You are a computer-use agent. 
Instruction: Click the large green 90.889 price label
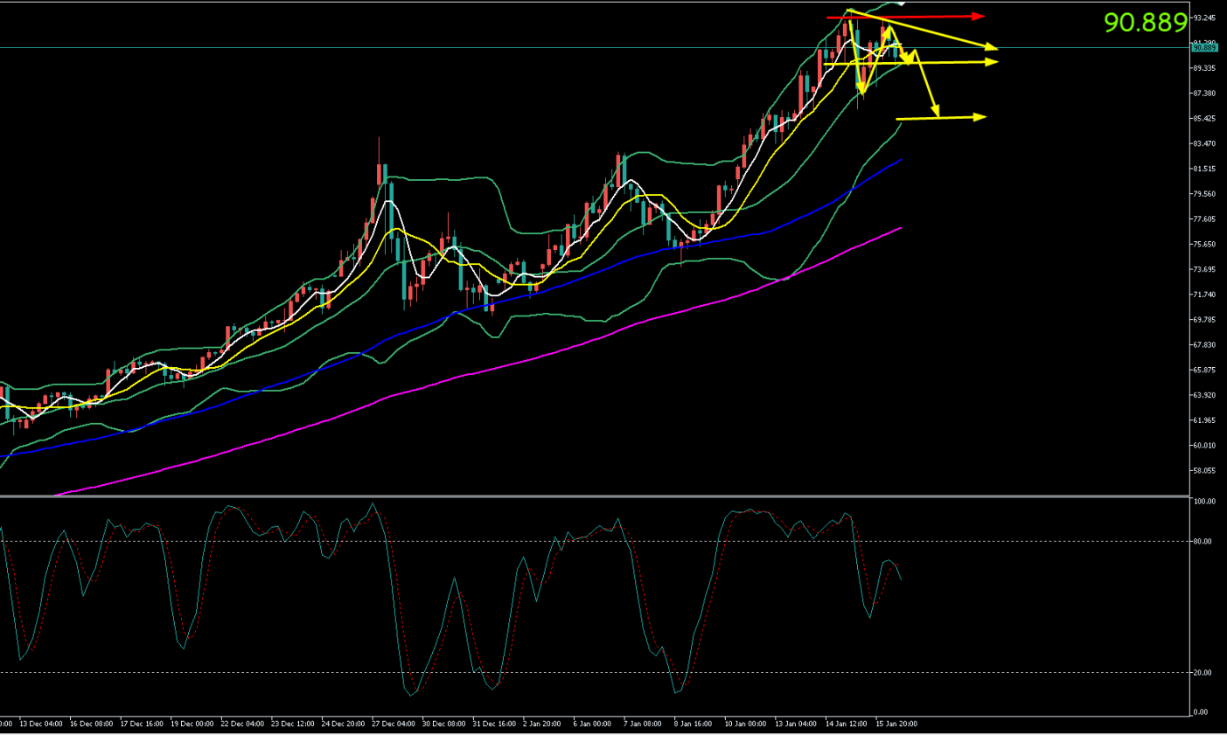coord(1145,23)
